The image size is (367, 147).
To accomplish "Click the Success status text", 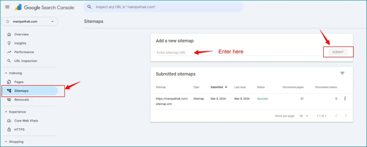I will coord(262,99).
